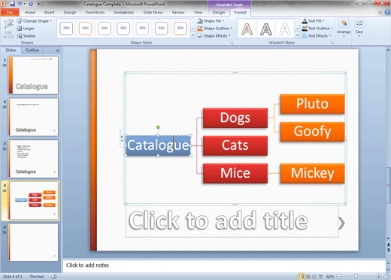
Task: Click the Save icon in quick access toolbar
Action: (x=12, y=4)
